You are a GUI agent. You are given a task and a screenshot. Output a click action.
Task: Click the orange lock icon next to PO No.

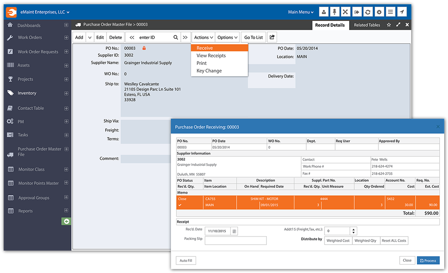(144, 48)
